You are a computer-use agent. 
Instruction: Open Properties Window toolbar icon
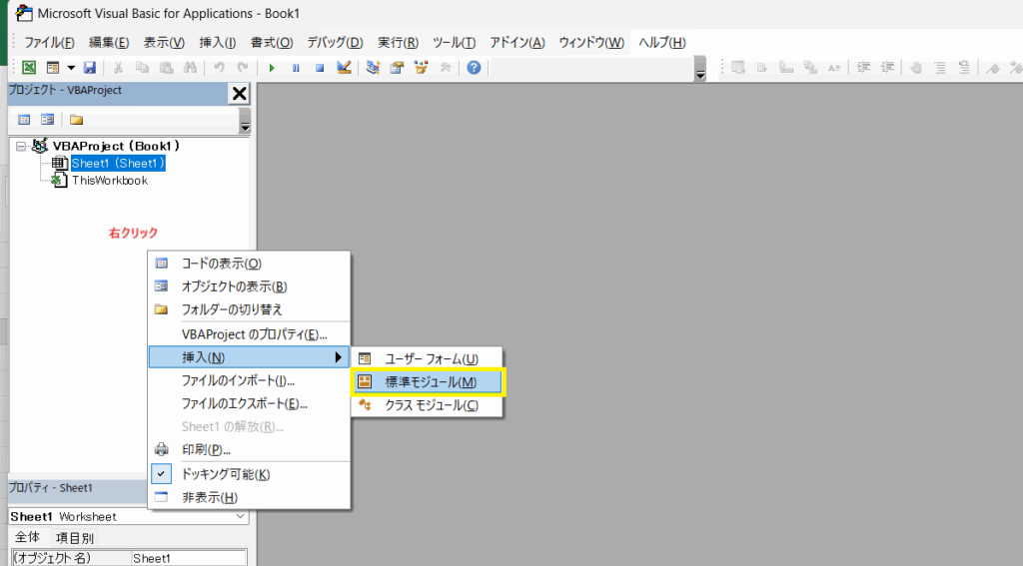pos(397,67)
